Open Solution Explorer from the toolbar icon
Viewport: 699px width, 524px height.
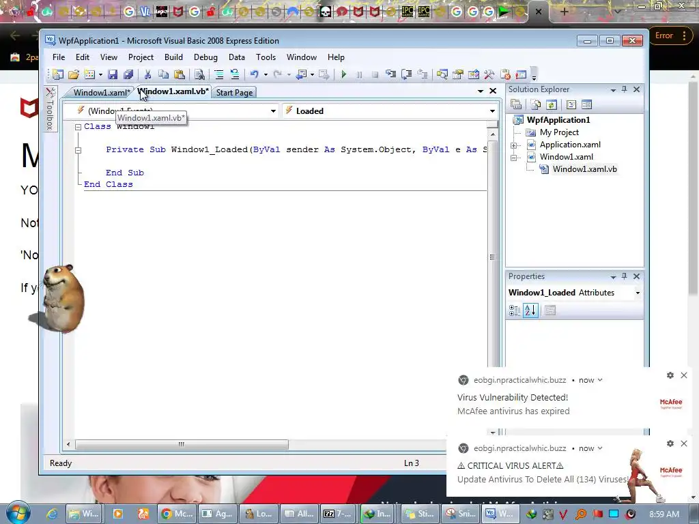[442, 74]
